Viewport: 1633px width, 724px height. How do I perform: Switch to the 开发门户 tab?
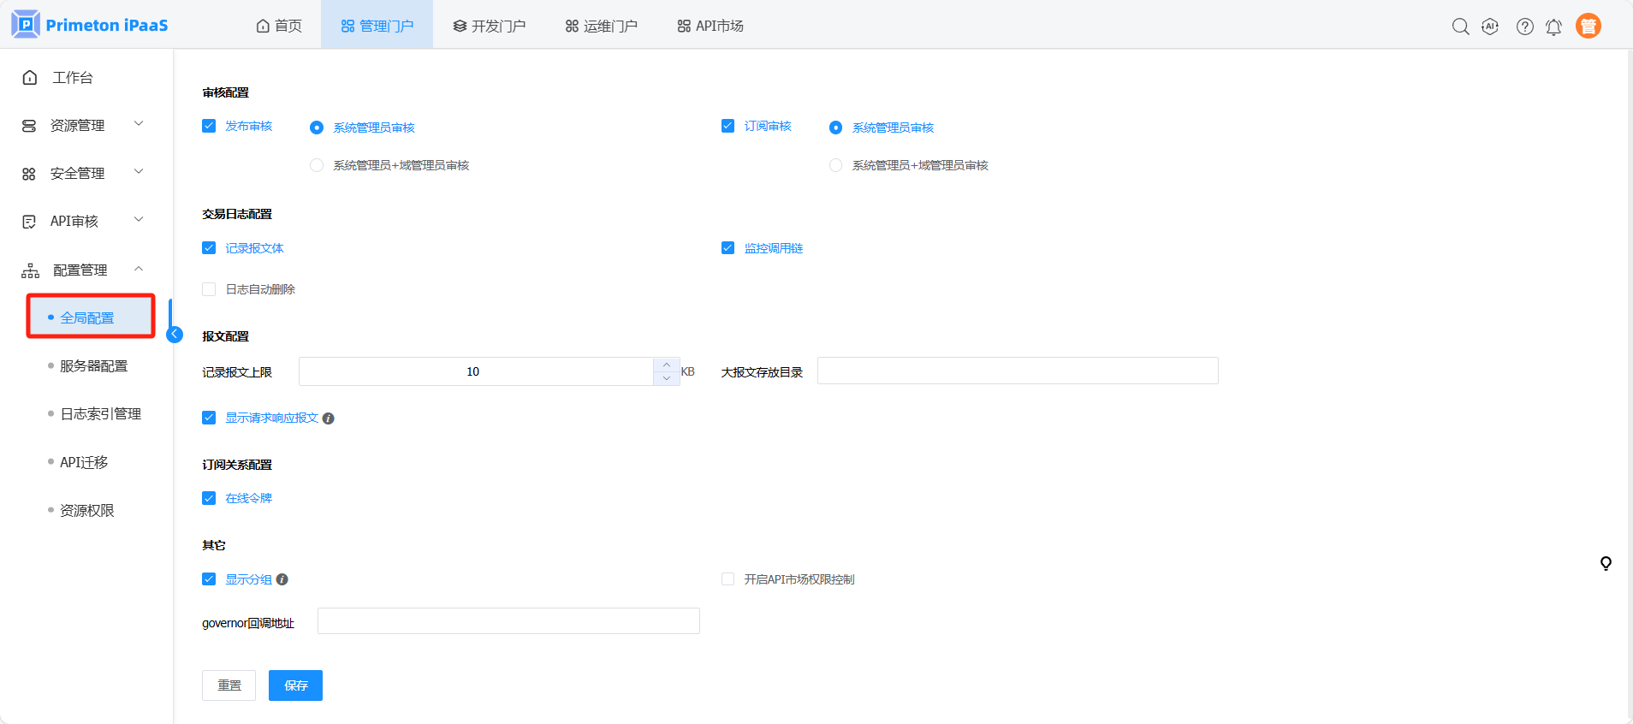[x=489, y=26]
